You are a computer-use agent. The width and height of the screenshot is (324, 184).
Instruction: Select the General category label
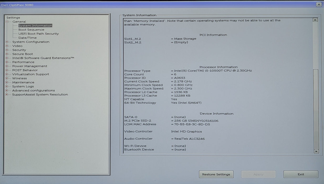pos(19,22)
